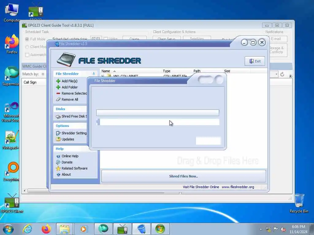The height and width of the screenshot is (235, 314).
Task: Select the Firefox desktop shortcut
Action: pyautogui.click(x=12, y=44)
